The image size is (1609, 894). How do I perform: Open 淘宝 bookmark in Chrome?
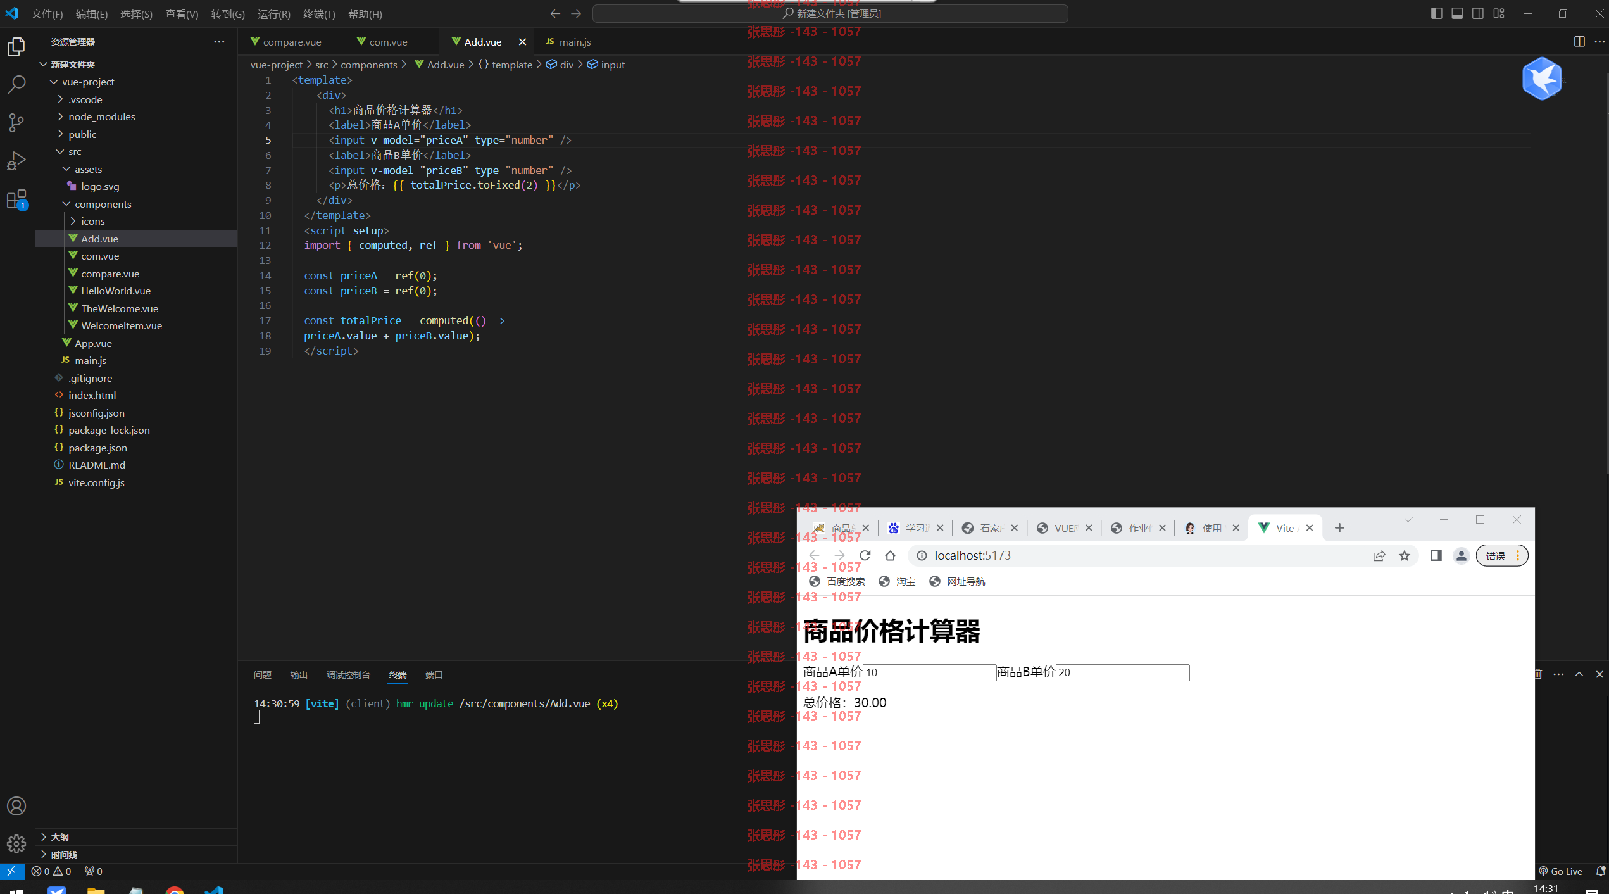coord(898,581)
